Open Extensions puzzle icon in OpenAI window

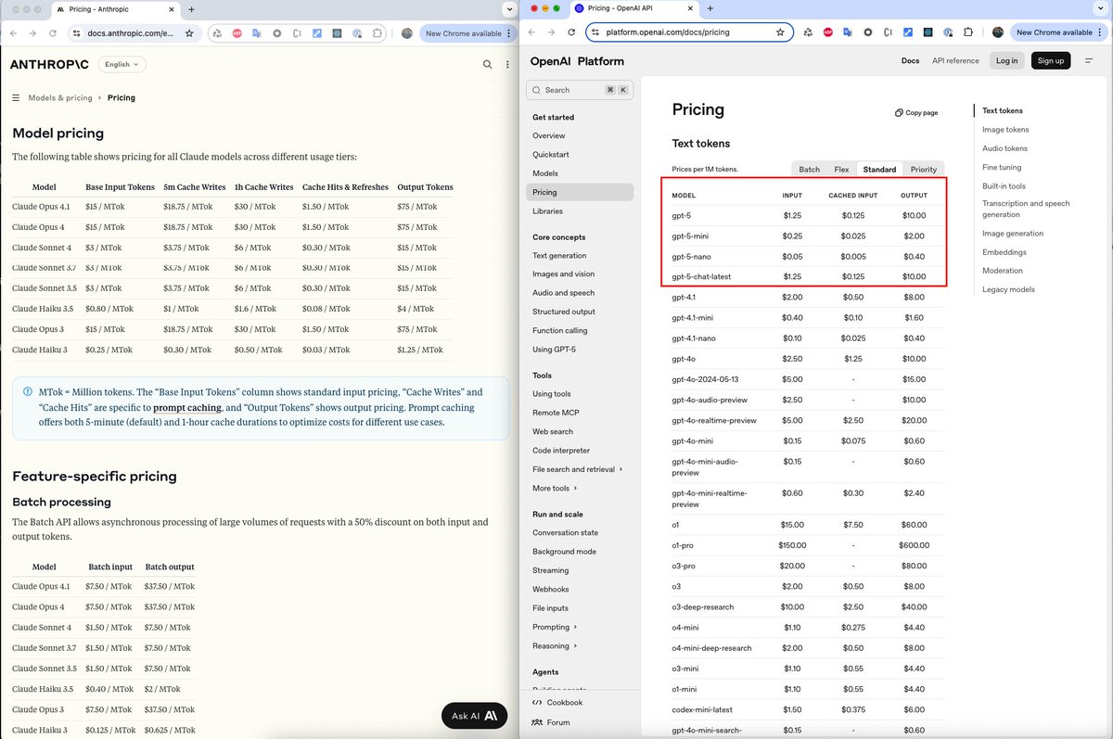pos(968,32)
